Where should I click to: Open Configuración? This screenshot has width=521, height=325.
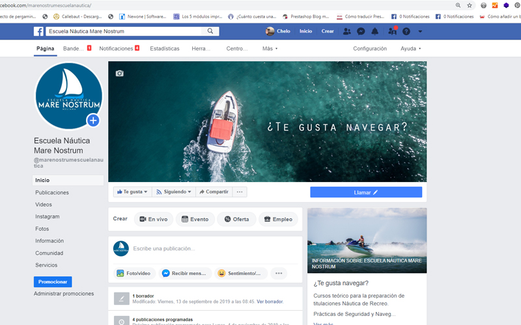pos(370,48)
